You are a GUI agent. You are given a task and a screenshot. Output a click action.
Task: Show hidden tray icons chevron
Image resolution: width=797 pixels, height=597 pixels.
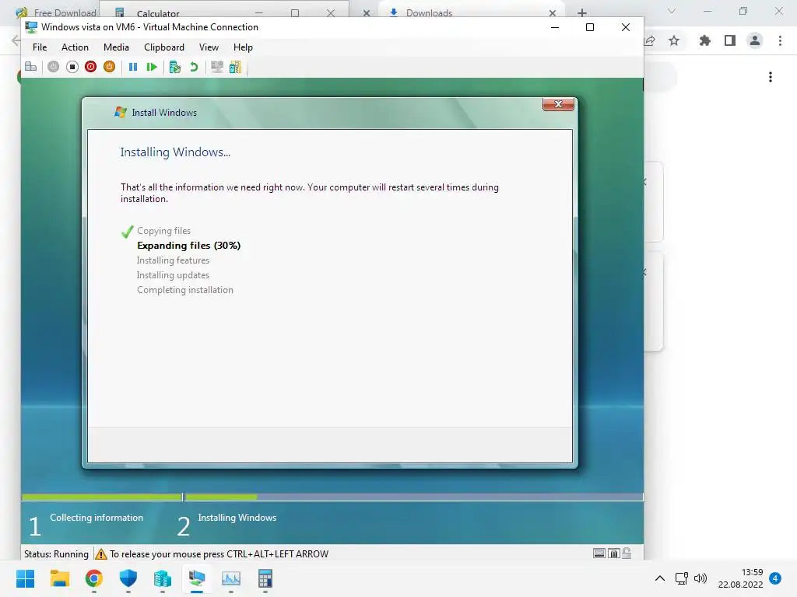pyautogui.click(x=660, y=578)
